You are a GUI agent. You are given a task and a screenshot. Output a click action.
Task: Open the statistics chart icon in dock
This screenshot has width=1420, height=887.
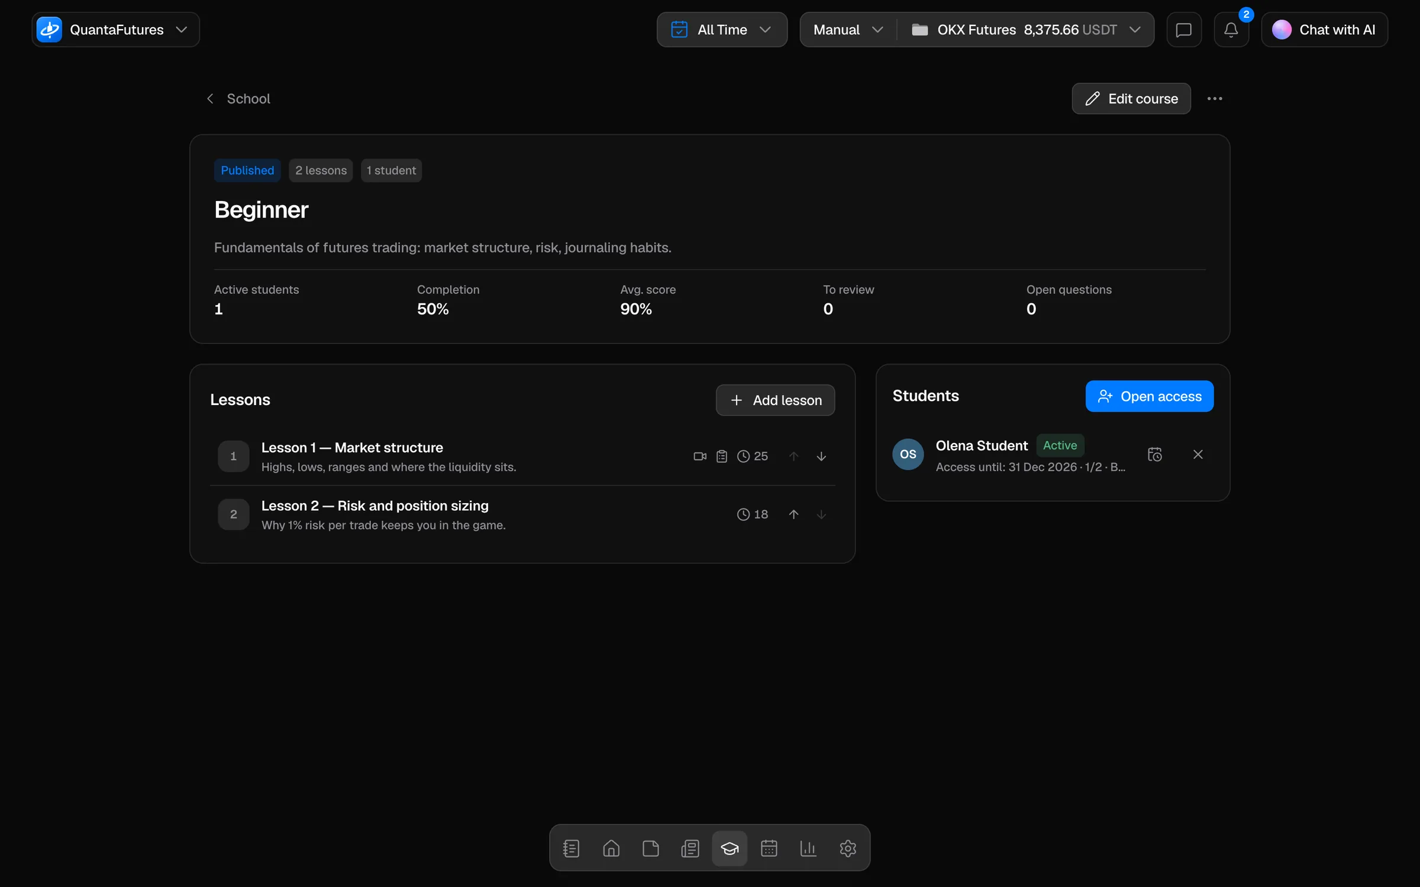coord(808,849)
